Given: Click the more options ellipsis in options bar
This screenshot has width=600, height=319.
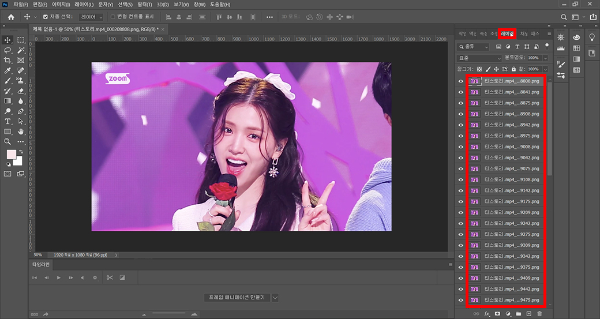Looking at the screenshot, I should 270,17.
